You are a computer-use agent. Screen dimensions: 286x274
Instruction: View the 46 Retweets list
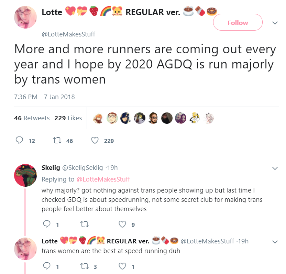(x=32, y=118)
